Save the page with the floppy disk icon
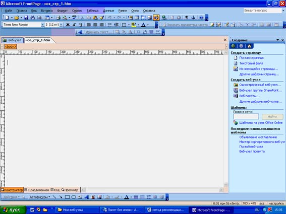 coord(26,18)
